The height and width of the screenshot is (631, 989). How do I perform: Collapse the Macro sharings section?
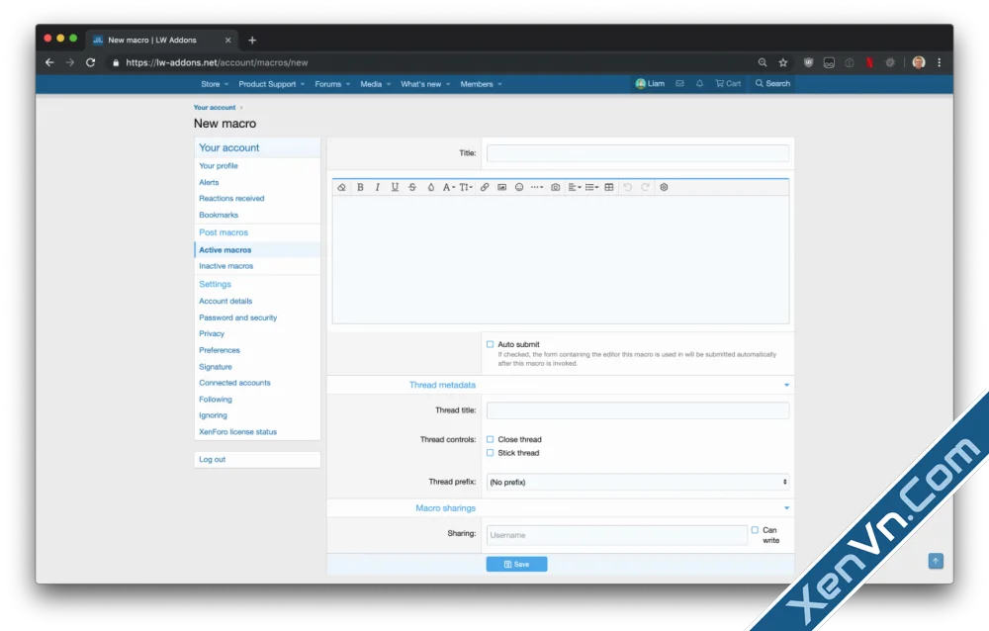[x=786, y=508]
